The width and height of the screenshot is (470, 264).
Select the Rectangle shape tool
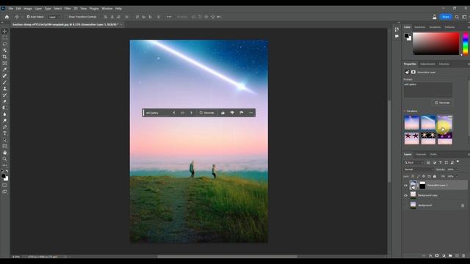(x=4, y=146)
